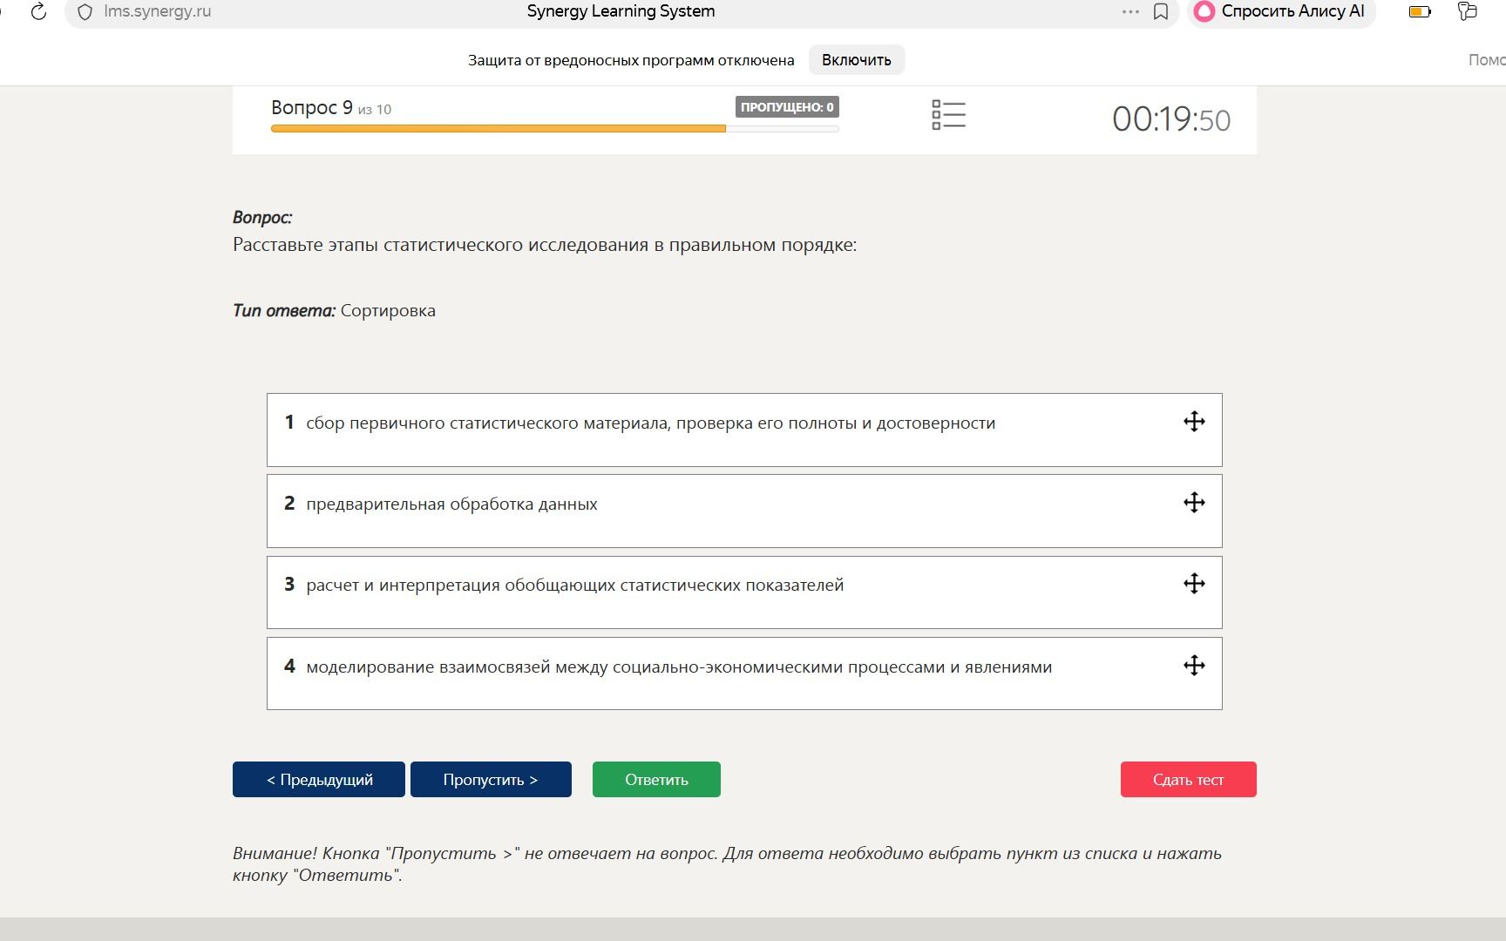Click Включить to enable malware protection
The height and width of the screenshot is (941, 1506).
857,60
